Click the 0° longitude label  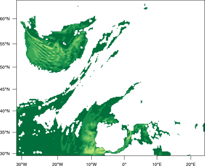pyautogui.click(x=124, y=164)
